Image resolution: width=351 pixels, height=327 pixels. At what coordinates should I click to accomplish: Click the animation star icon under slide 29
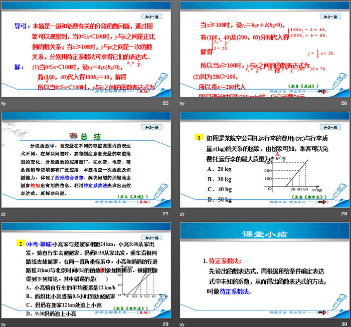(x=4, y=324)
